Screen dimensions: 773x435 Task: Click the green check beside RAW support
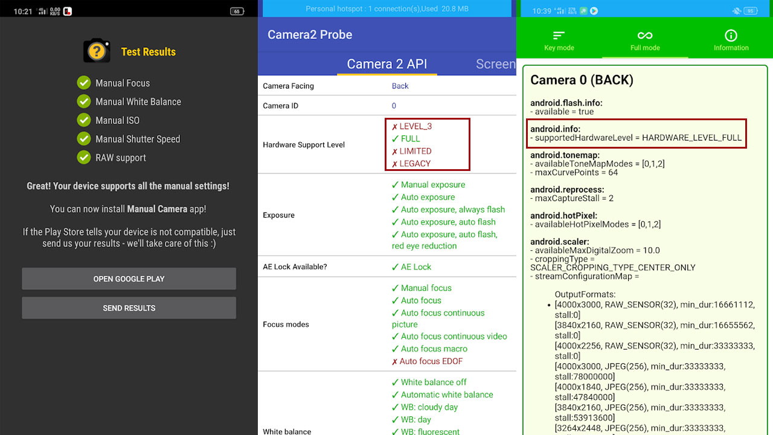pyautogui.click(x=84, y=157)
